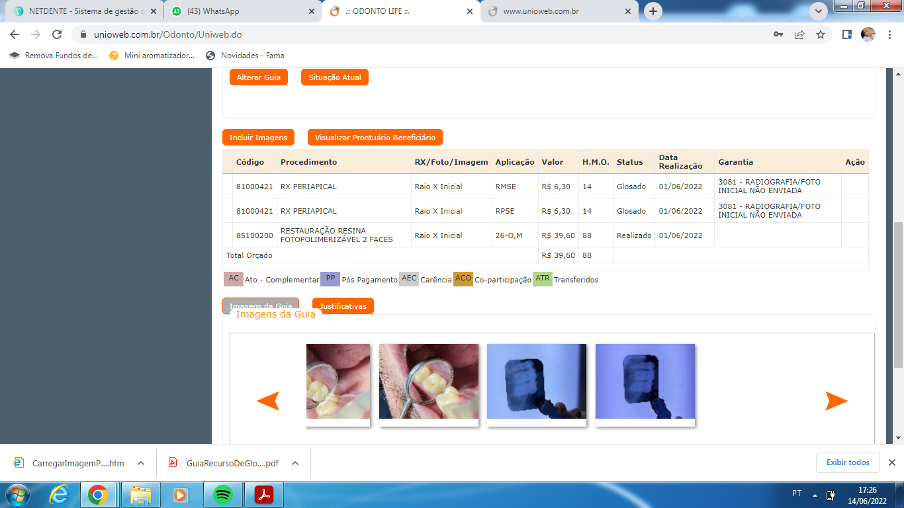
Task: Open the last X-ray film thumbnail
Action: (x=645, y=382)
